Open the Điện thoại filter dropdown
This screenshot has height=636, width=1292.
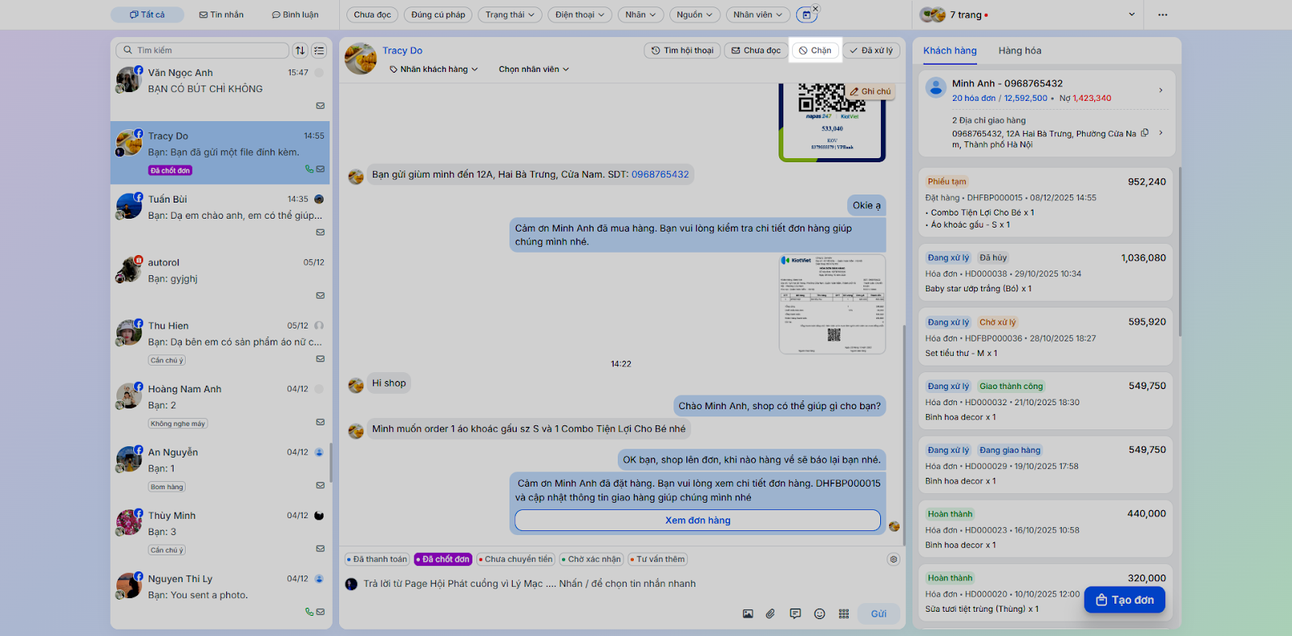(580, 15)
